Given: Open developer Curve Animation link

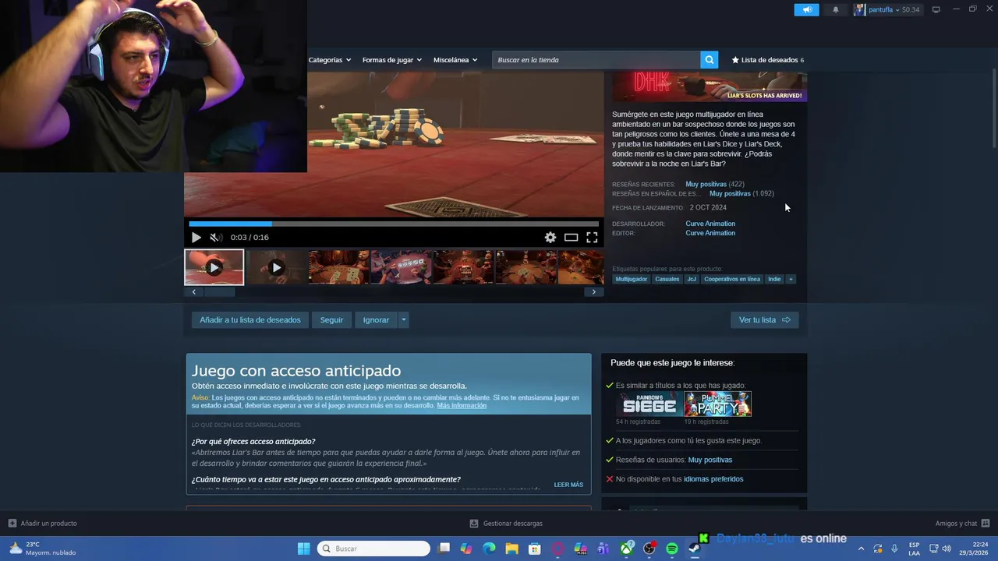Looking at the screenshot, I should tap(710, 224).
